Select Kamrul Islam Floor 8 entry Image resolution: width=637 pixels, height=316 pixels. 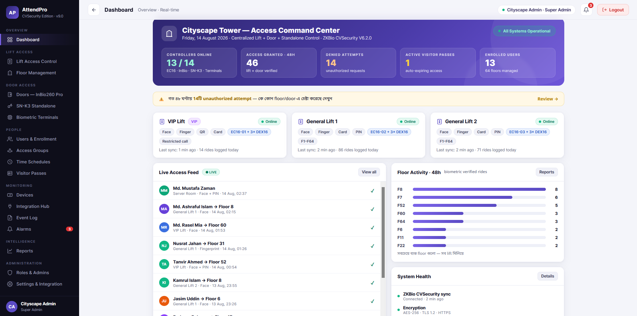(267, 283)
